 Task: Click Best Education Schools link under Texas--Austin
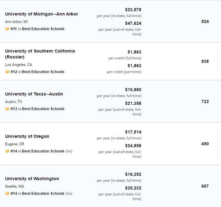coord(43,109)
